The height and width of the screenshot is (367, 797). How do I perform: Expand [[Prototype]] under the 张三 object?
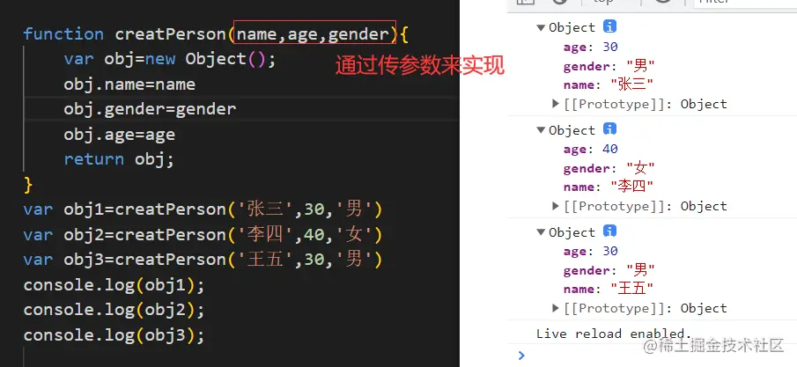point(556,104)
